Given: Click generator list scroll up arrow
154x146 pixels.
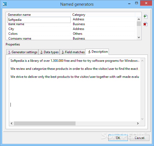Looking at the screenshot, I should (x=139, y=19).
